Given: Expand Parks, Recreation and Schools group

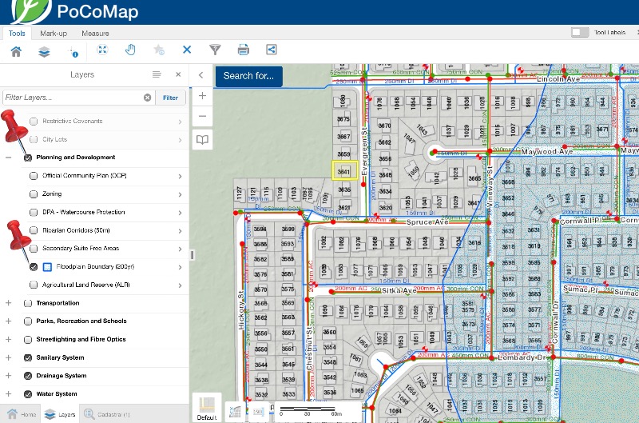Looking at the screenshot, I should click(x=9, y=321).
